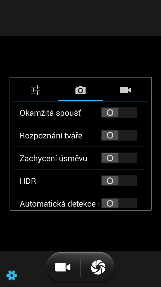Screen dimensions: 161x287
Task: Open the general settings sliders tab
Action: coord(35,90)
